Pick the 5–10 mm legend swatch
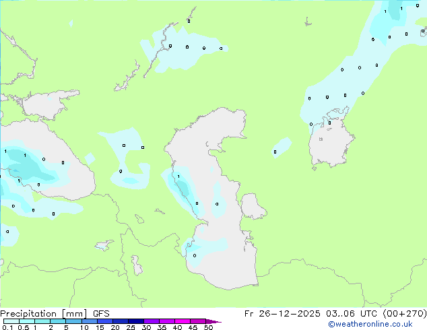Screen dimensions: 427x330 [x=73, y=321]
